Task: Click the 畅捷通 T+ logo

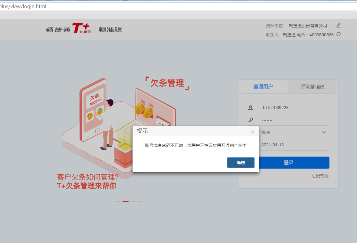Action: tap(69, 28)
